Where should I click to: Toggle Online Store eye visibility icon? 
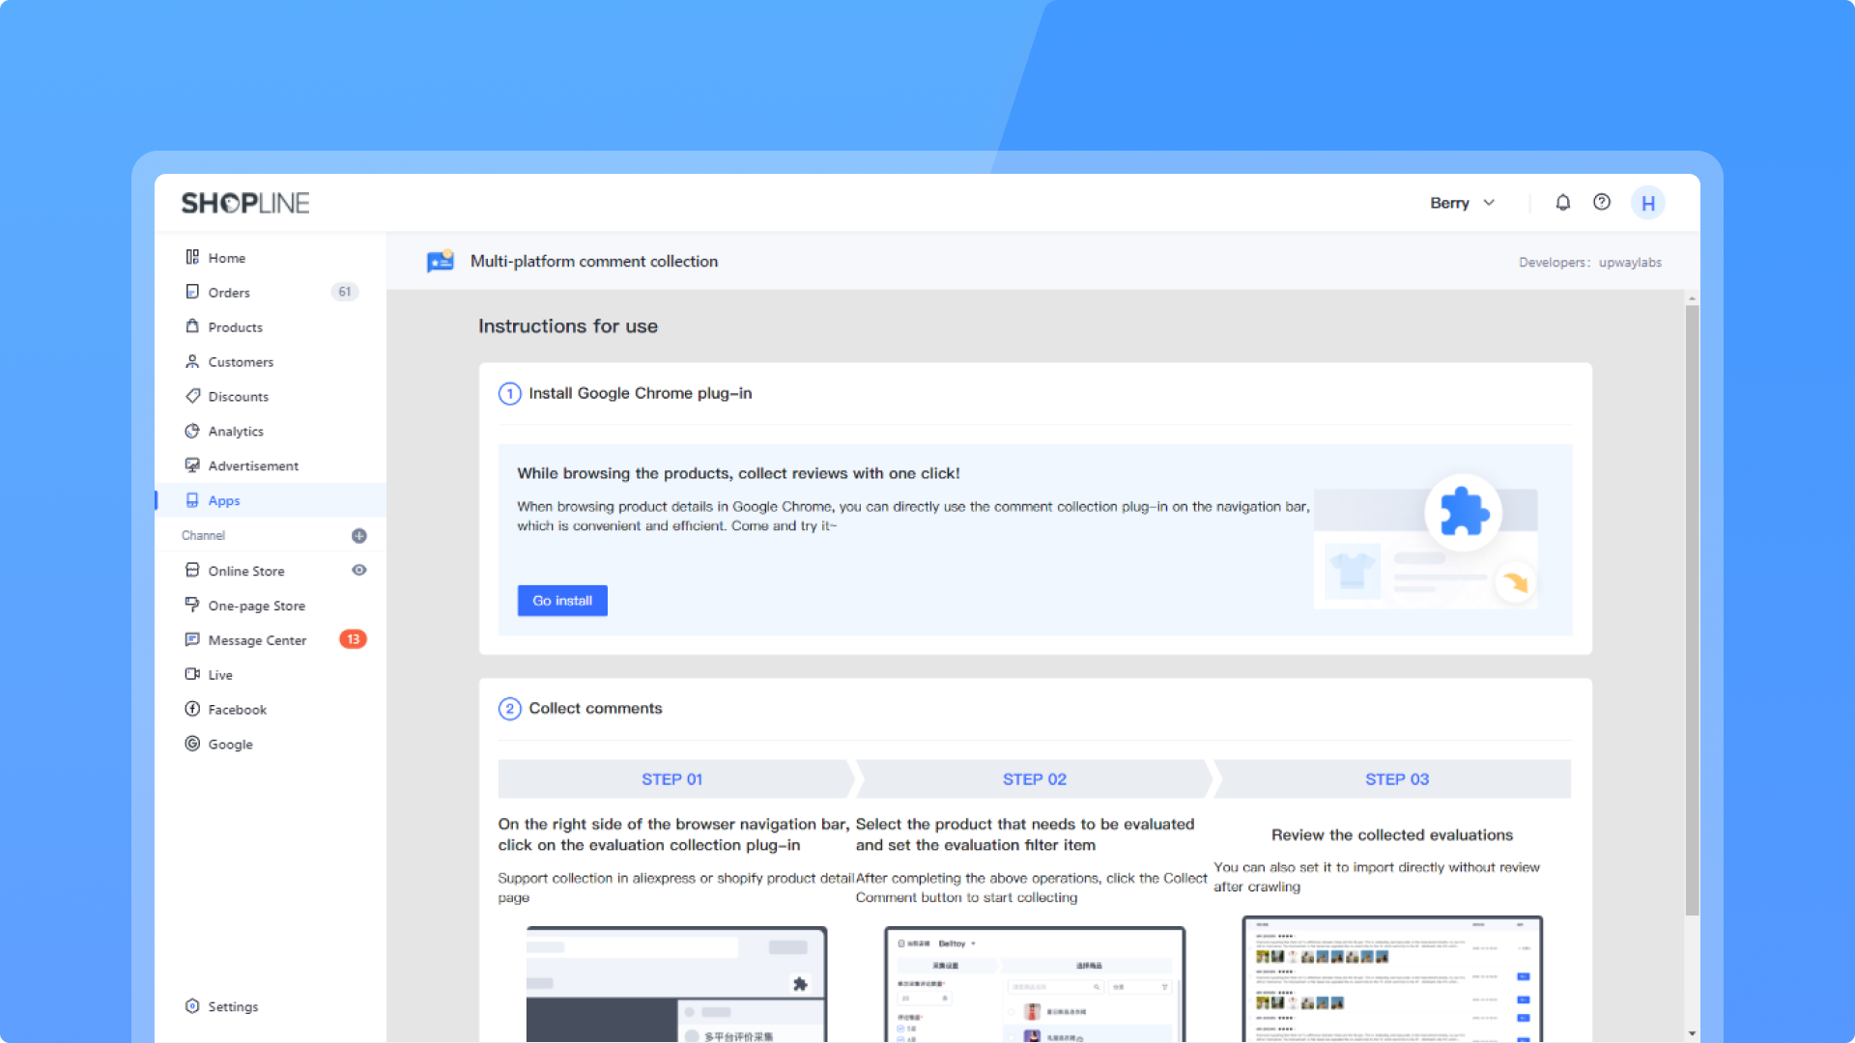point(358,570)
